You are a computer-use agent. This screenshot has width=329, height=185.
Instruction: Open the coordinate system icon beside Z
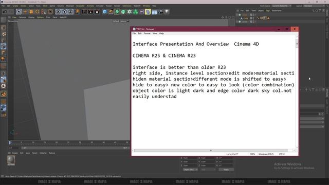(77, 11)
